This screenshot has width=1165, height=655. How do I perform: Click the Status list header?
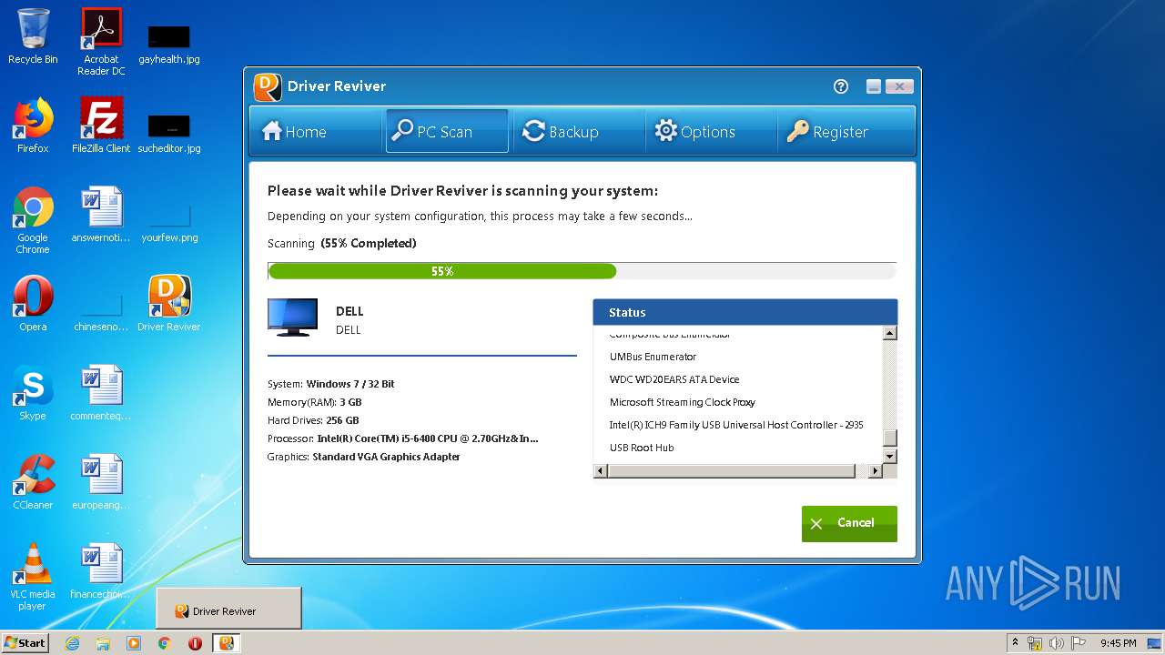pyautogui.click(x=745, y=312)
